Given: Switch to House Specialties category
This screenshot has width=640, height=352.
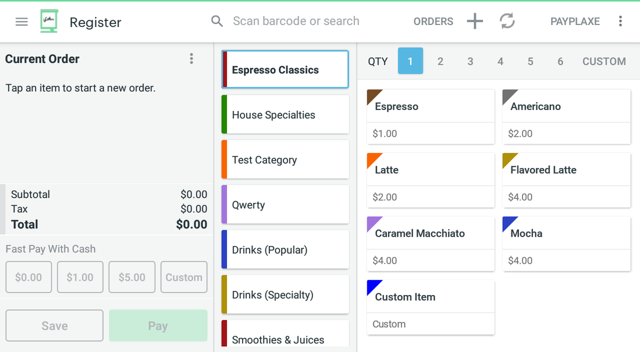Looking at the screenshot, I should (285, 115).
